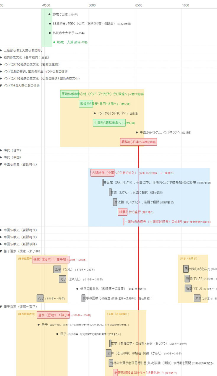Expand the 時代（日本） group
The image size is (217, 376).
point(1,150)
